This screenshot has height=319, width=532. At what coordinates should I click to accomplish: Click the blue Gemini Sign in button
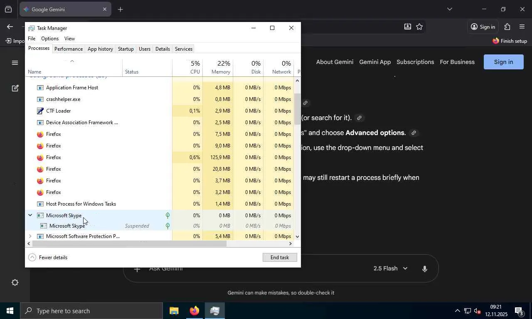503,62
